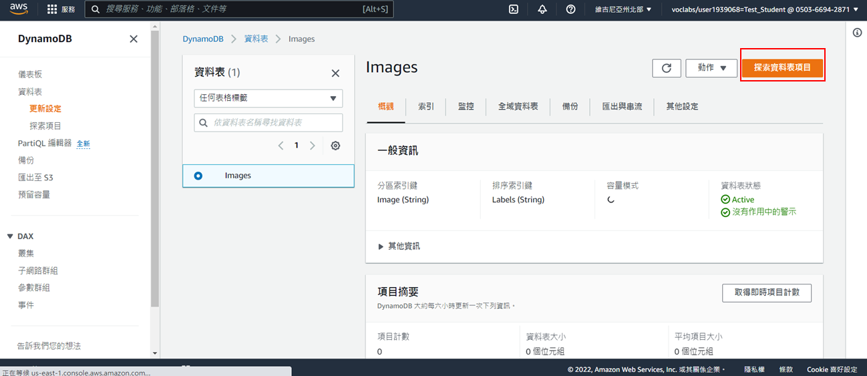Click the Image (String) partition key value
This screenshot has width=867, height=376.
[x=403, y=200]
